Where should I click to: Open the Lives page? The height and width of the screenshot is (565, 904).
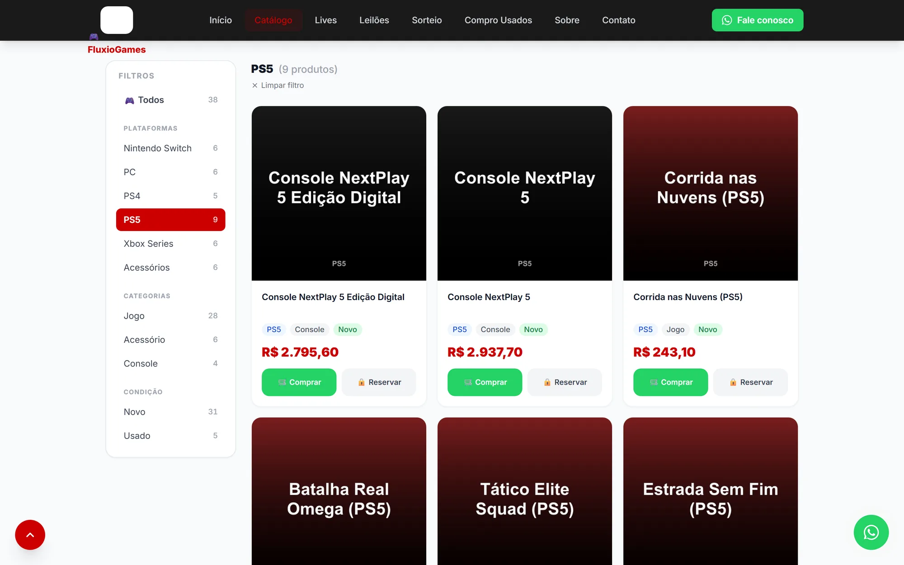click(325, 20)
